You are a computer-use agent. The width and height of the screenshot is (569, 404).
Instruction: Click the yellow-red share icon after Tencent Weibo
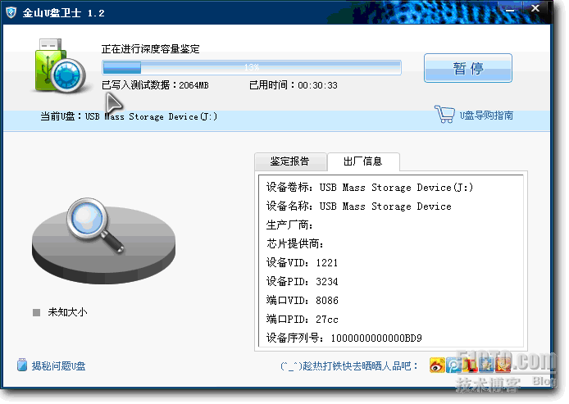pos(471,365)
